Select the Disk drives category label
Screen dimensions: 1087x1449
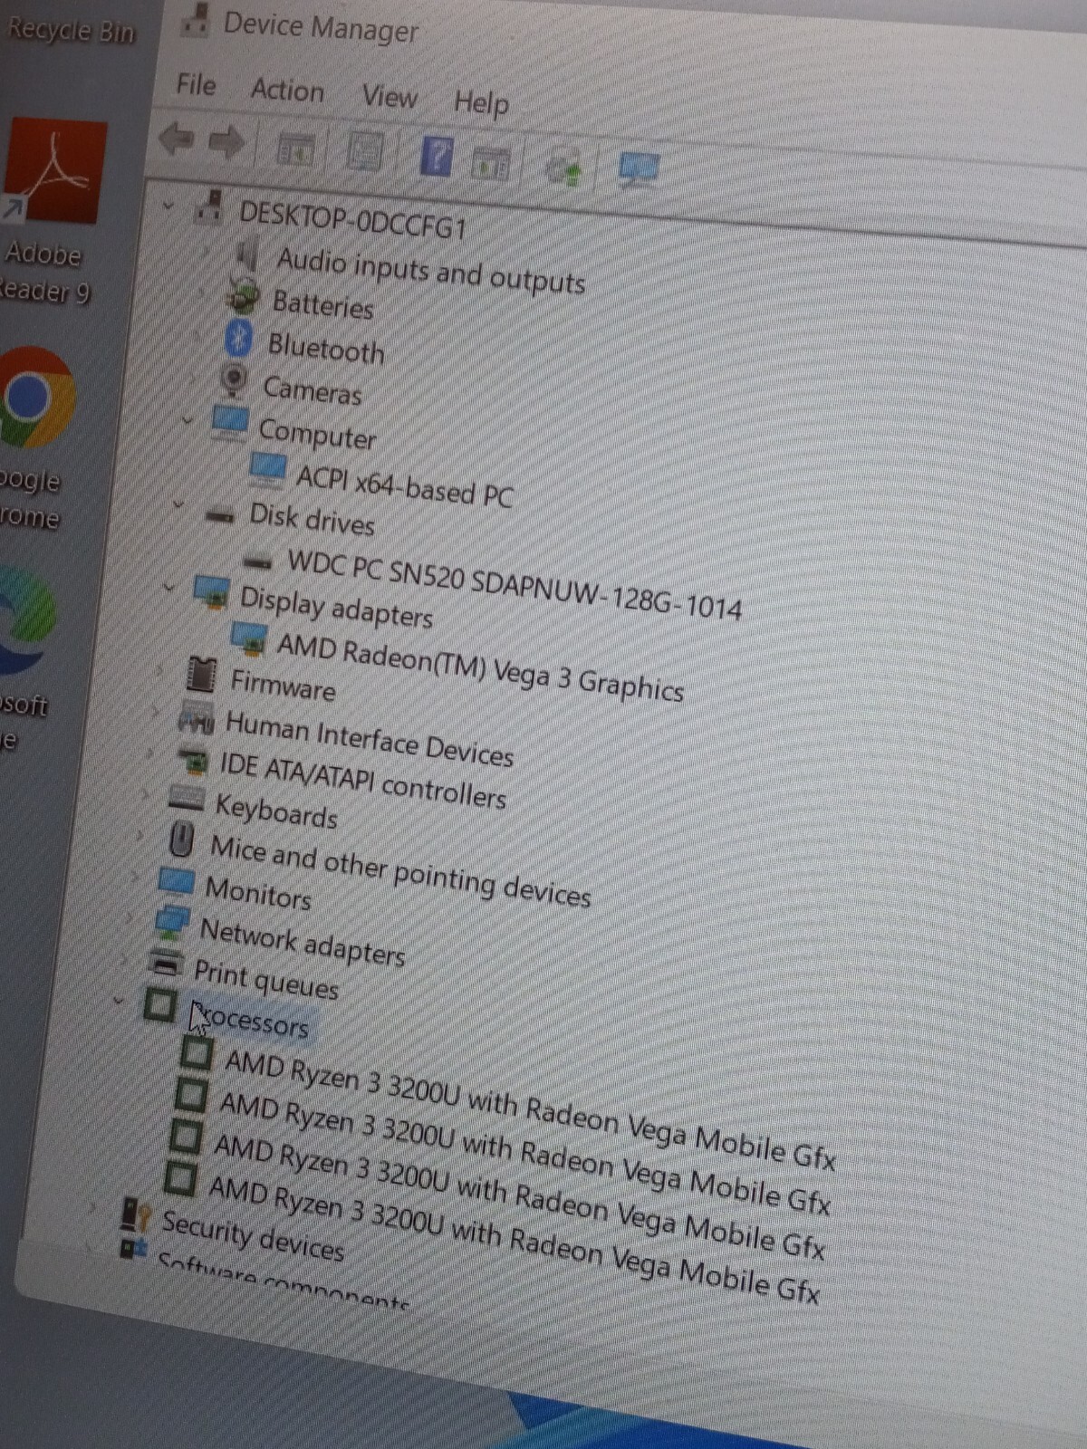pyautogui.click(x=312, y=518)
